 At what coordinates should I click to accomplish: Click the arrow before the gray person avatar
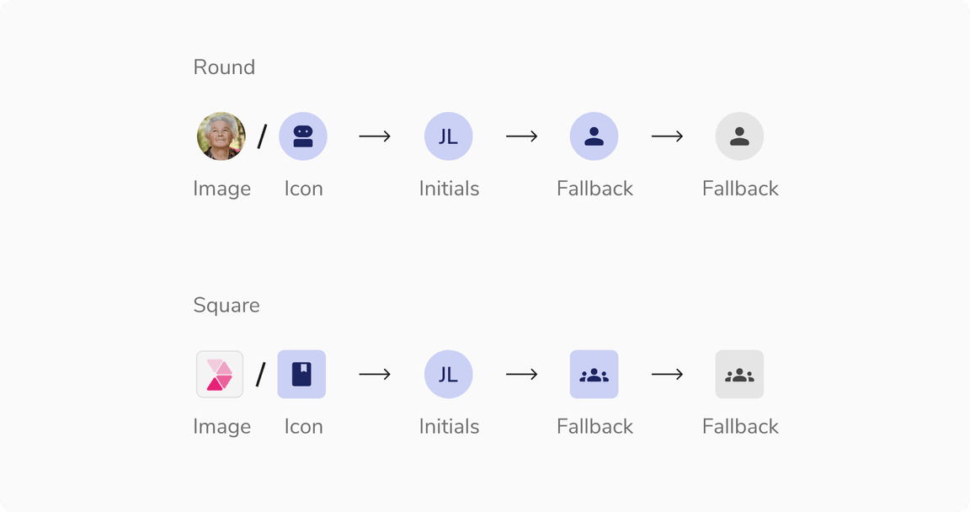[x=667, y=136]
